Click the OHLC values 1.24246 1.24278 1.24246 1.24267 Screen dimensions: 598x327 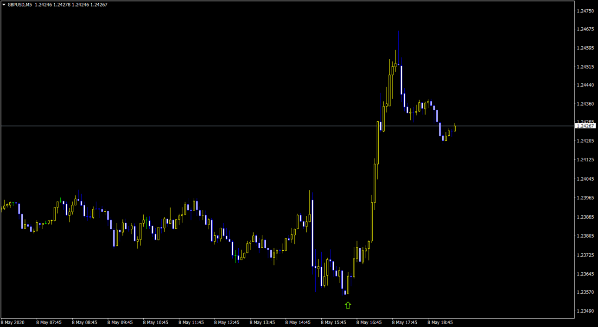click(70, 5)
